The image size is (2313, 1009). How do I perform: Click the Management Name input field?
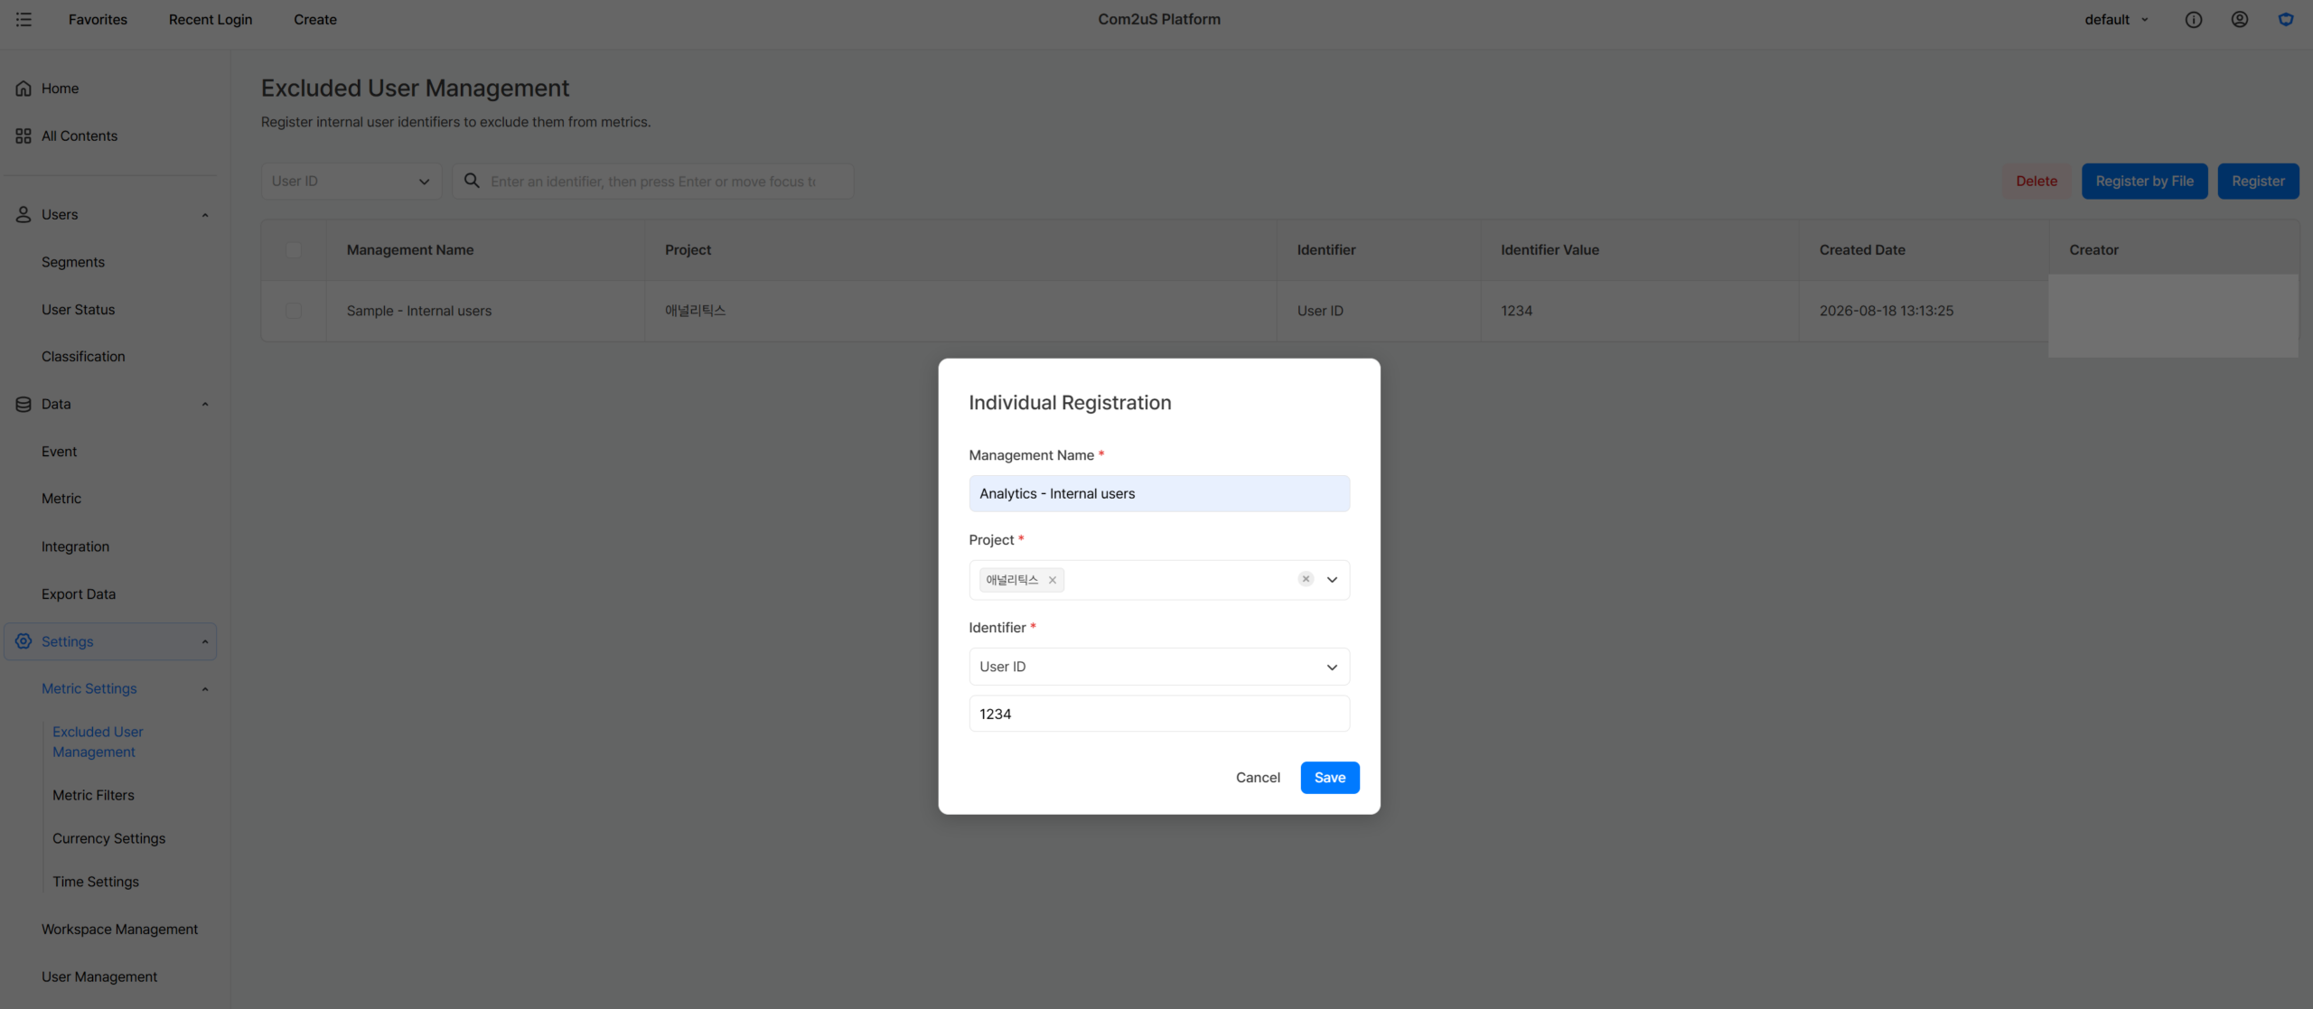point(1159,493)
